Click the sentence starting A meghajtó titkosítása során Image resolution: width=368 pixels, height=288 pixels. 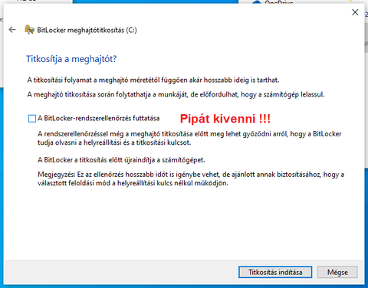point(176,95)
